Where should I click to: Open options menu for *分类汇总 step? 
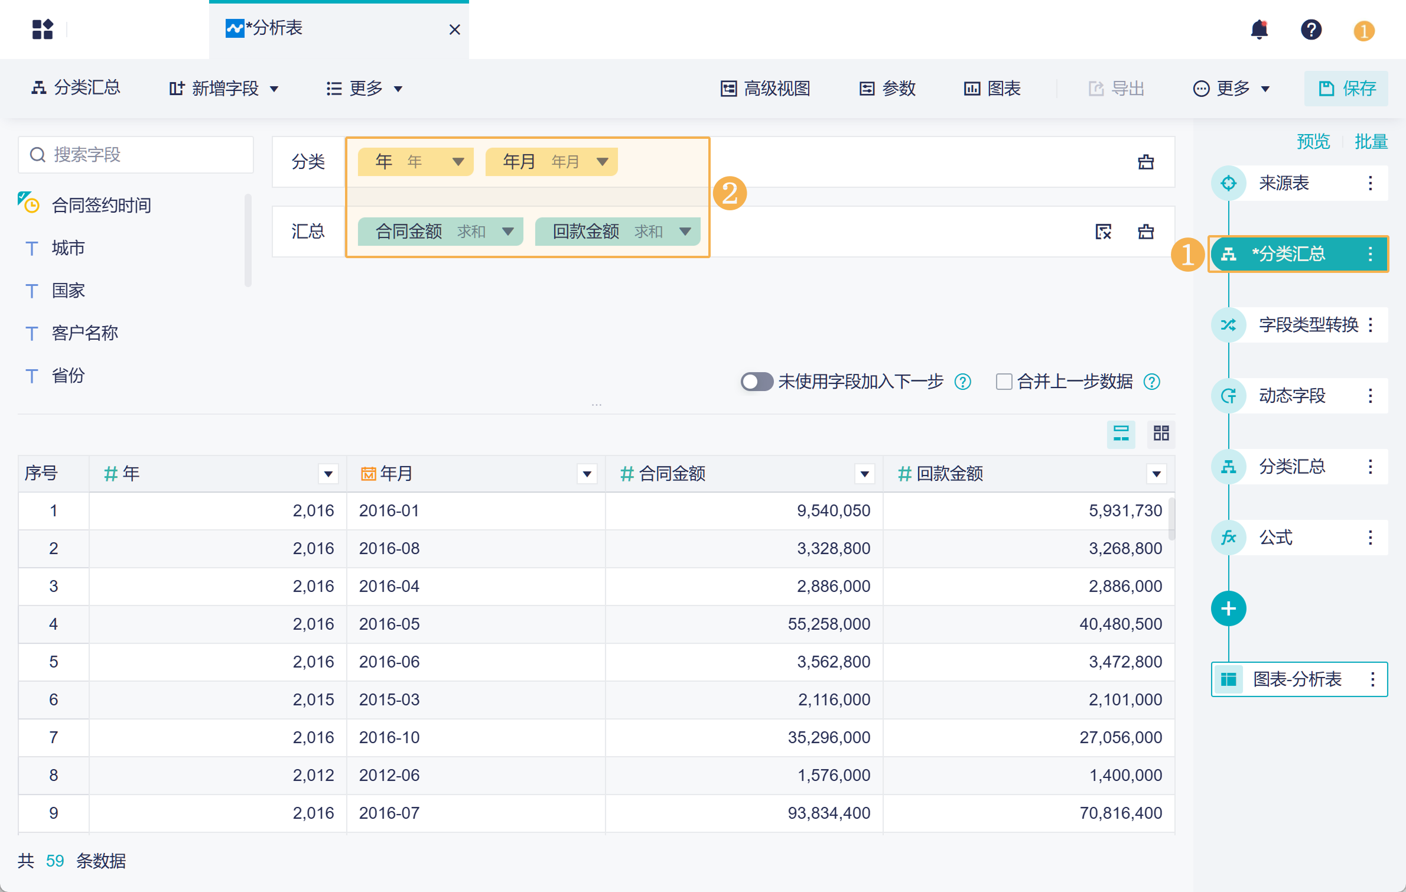1371,254
